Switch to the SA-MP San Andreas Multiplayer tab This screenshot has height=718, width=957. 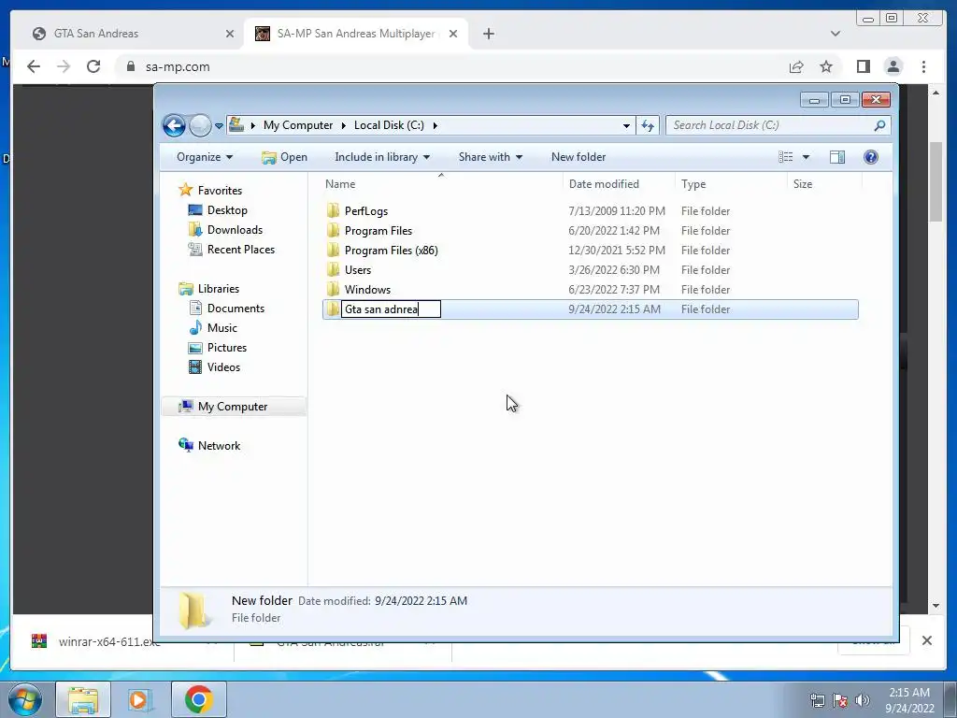[356, 34]
